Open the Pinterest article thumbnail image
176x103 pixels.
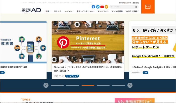coord(88,42)
